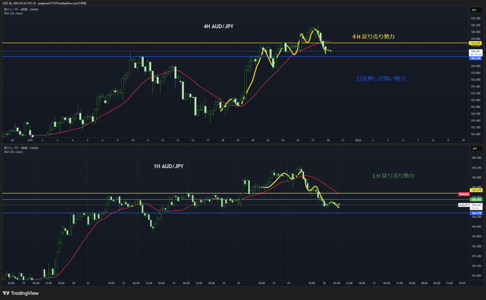This screenshot has width=486, height=300.
Task: Click the green 1H 戻り売り勢力 annotation
Action: (393, 176)
